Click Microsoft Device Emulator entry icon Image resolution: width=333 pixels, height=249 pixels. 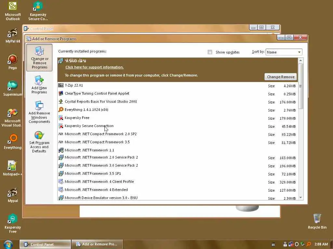tap(61, 198)
